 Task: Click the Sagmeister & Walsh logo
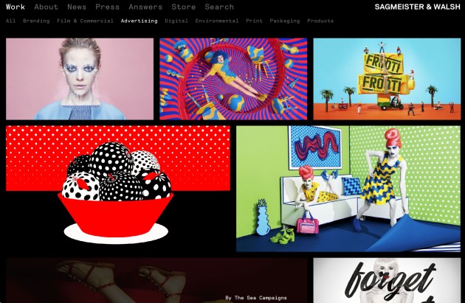click(417, 7)
